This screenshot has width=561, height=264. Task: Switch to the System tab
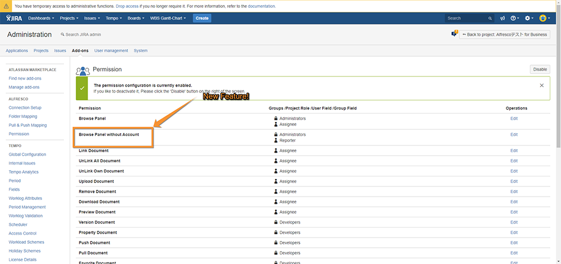141,51
